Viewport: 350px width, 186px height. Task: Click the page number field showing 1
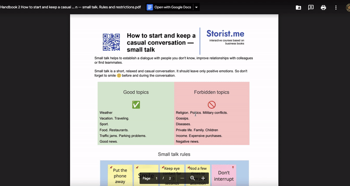coord(157,178)
